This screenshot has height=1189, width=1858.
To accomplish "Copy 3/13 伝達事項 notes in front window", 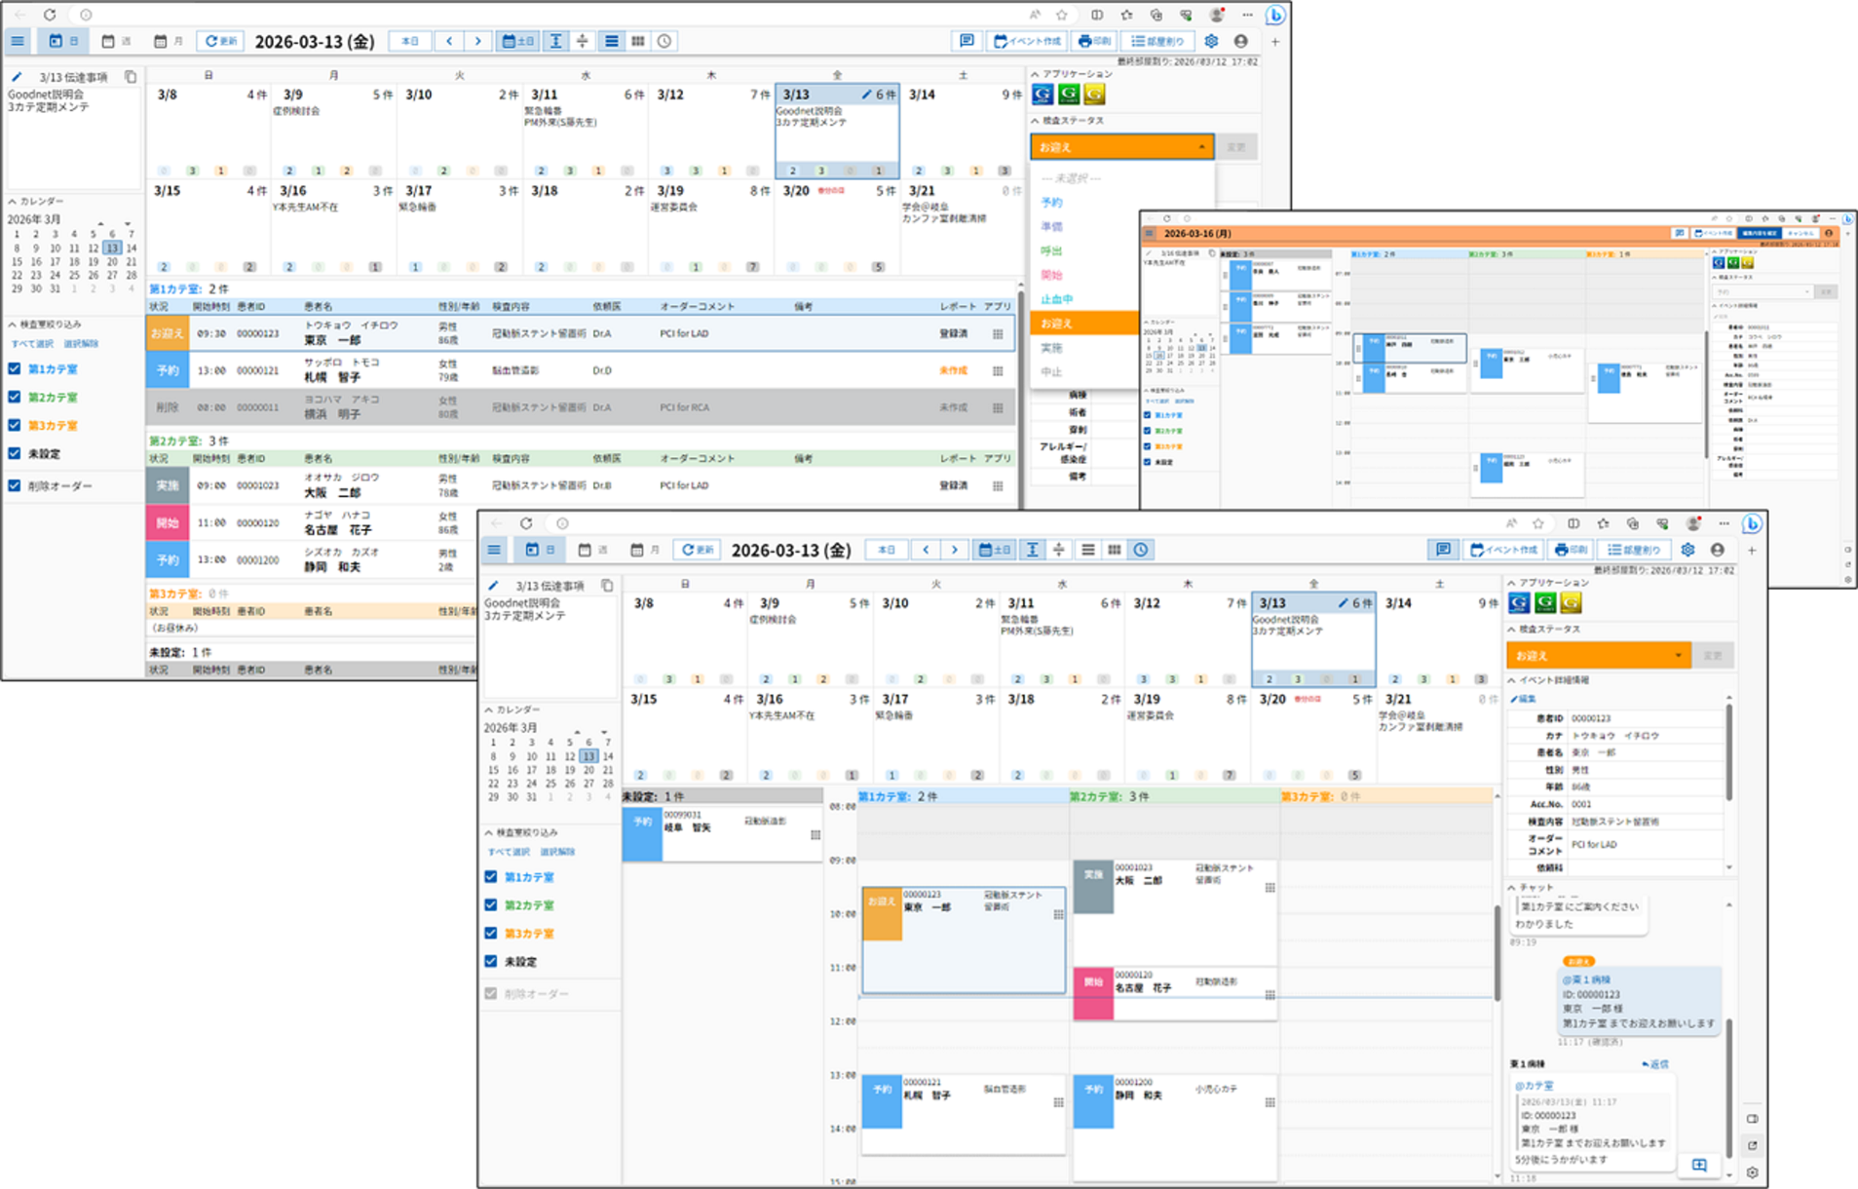I will [607, 585].
